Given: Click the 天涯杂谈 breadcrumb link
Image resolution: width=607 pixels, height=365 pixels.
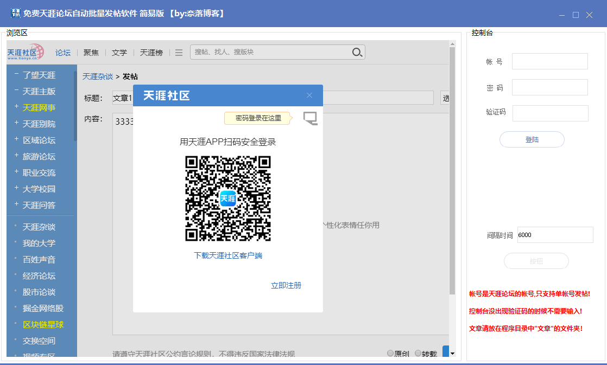Looking at the screenshot, I should coord(98,76).
